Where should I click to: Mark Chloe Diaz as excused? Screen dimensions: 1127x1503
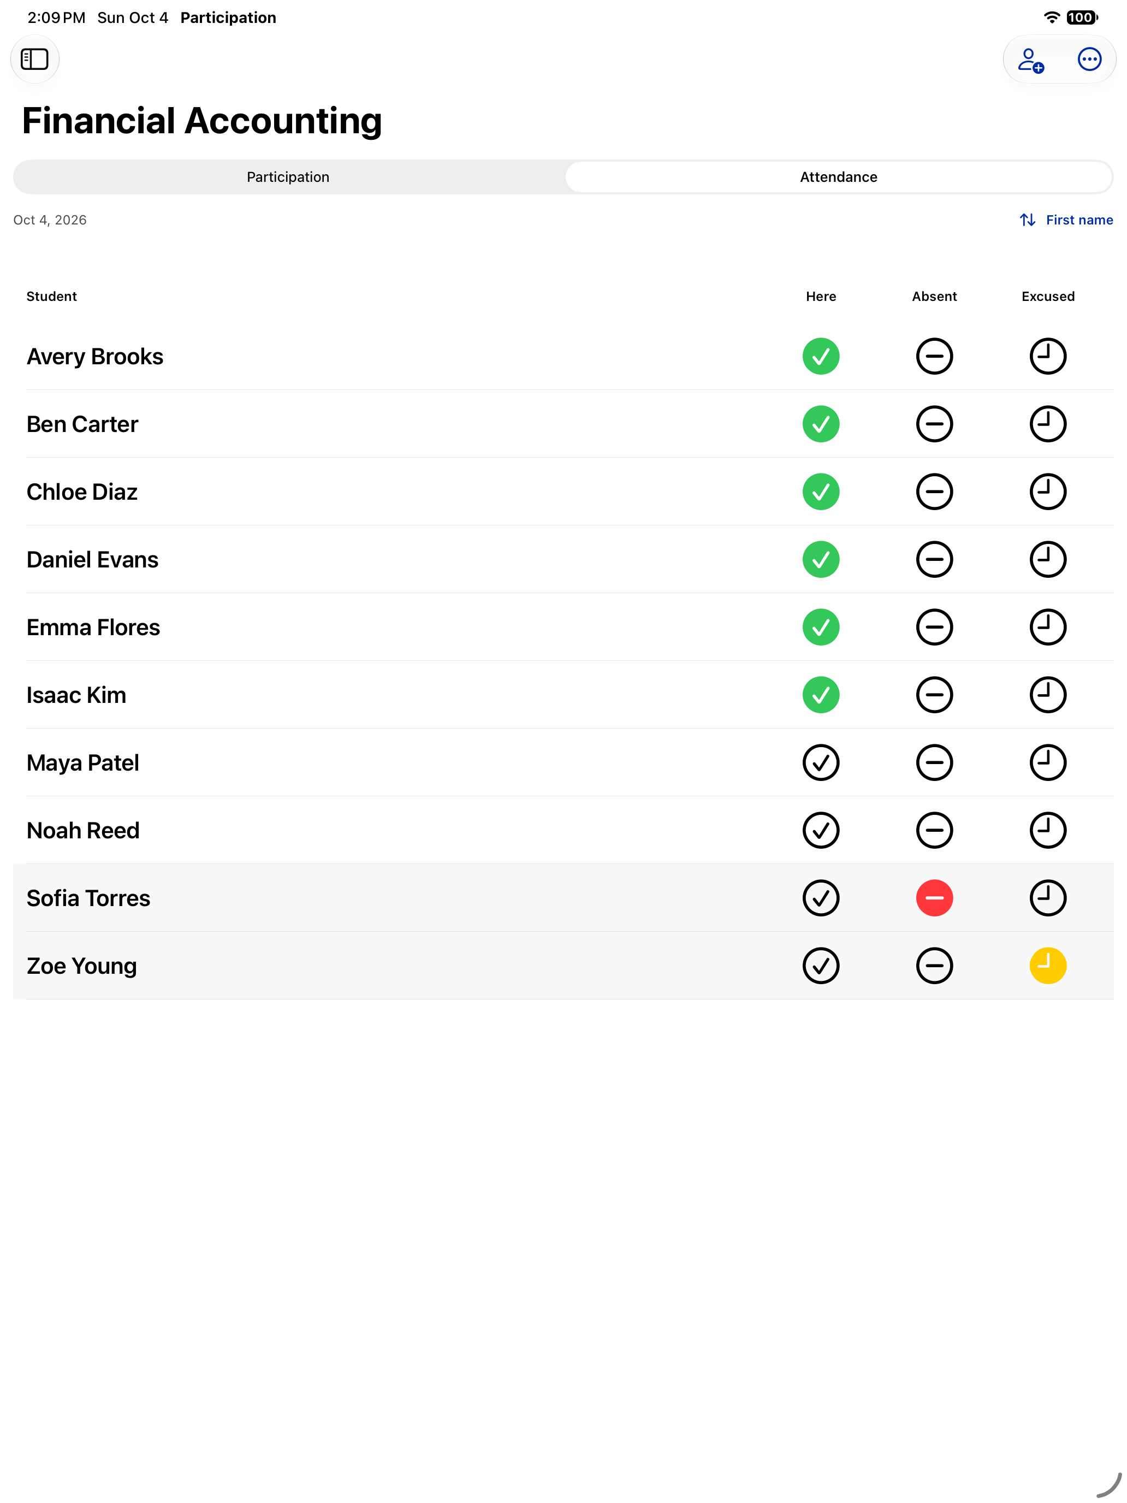click(x=1047, y=492)
